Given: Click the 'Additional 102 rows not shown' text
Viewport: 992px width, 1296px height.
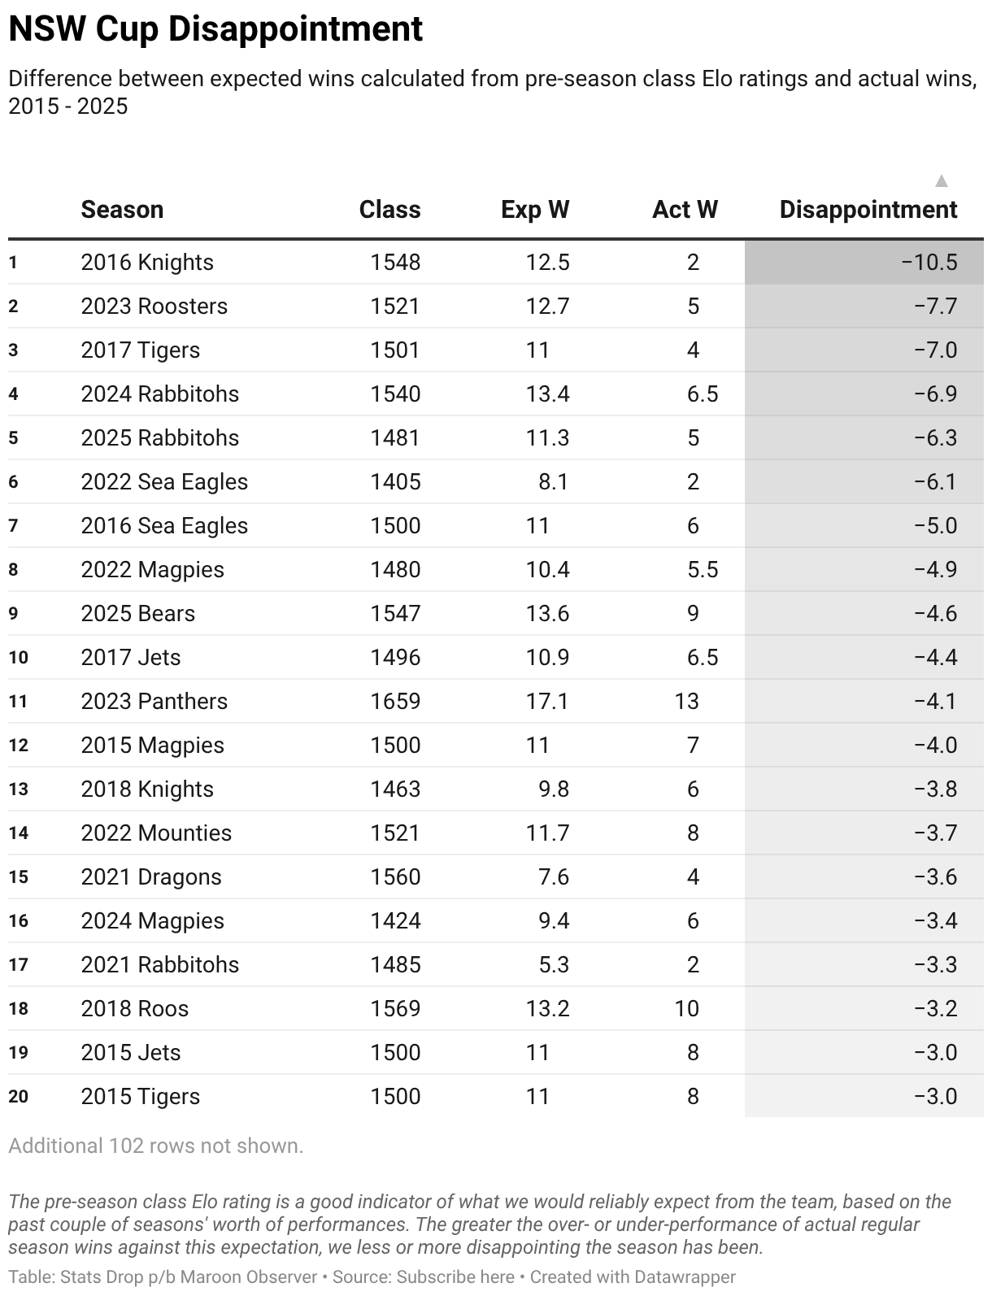Looking at the screenshot, I should pyautogui.click(x=156, y=1146).
